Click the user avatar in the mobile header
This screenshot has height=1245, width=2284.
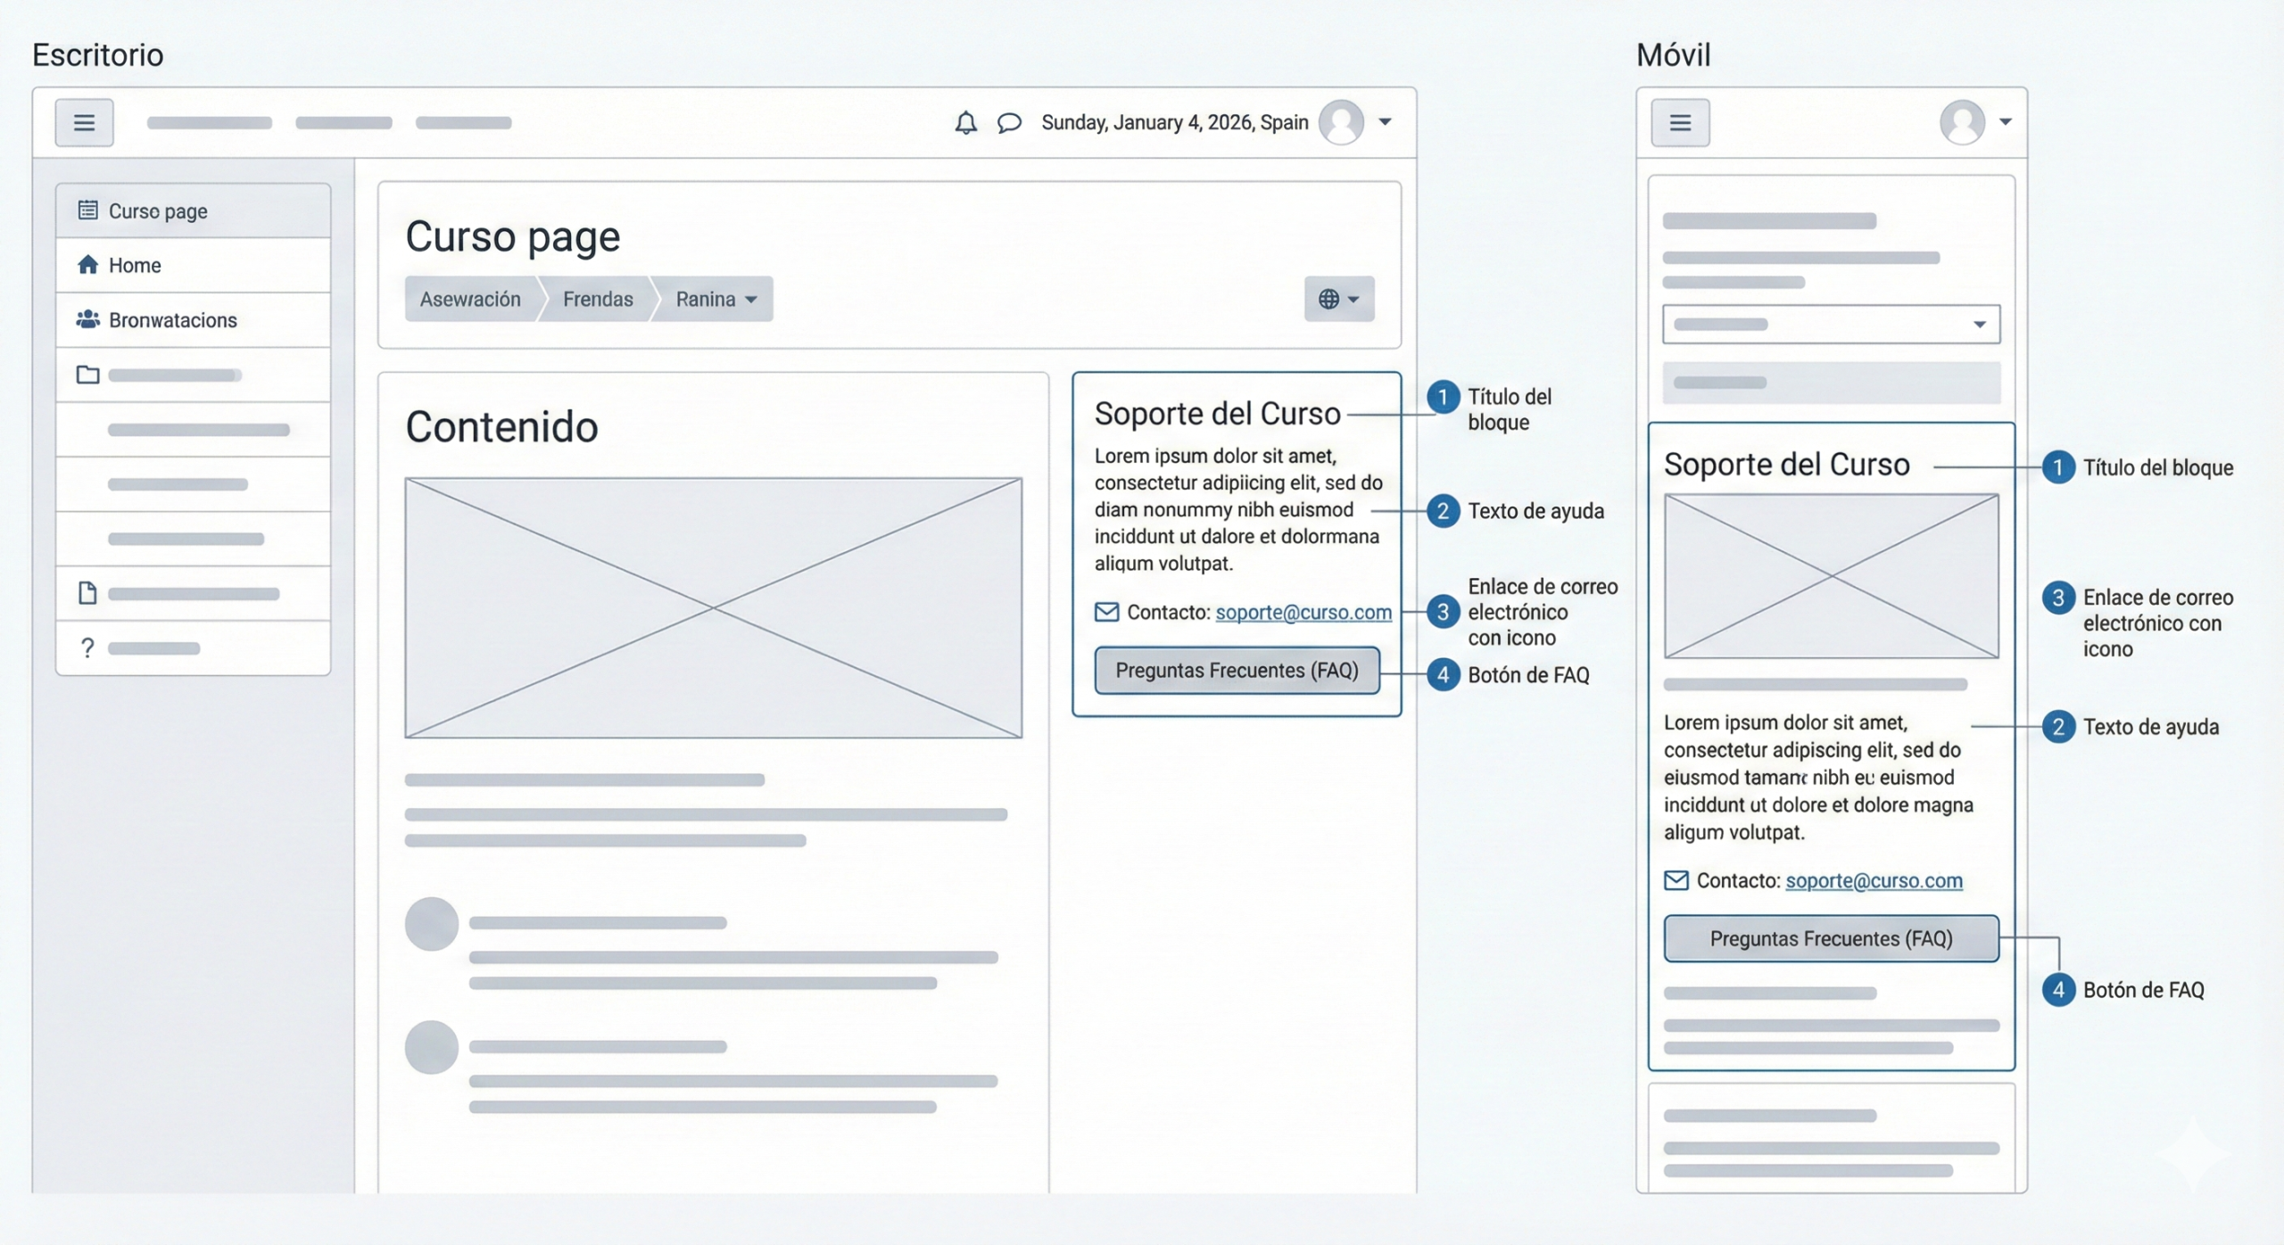[x=1962, y=122]
